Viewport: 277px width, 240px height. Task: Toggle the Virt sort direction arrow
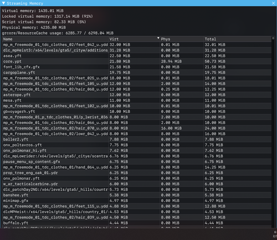tap(158, 38)
